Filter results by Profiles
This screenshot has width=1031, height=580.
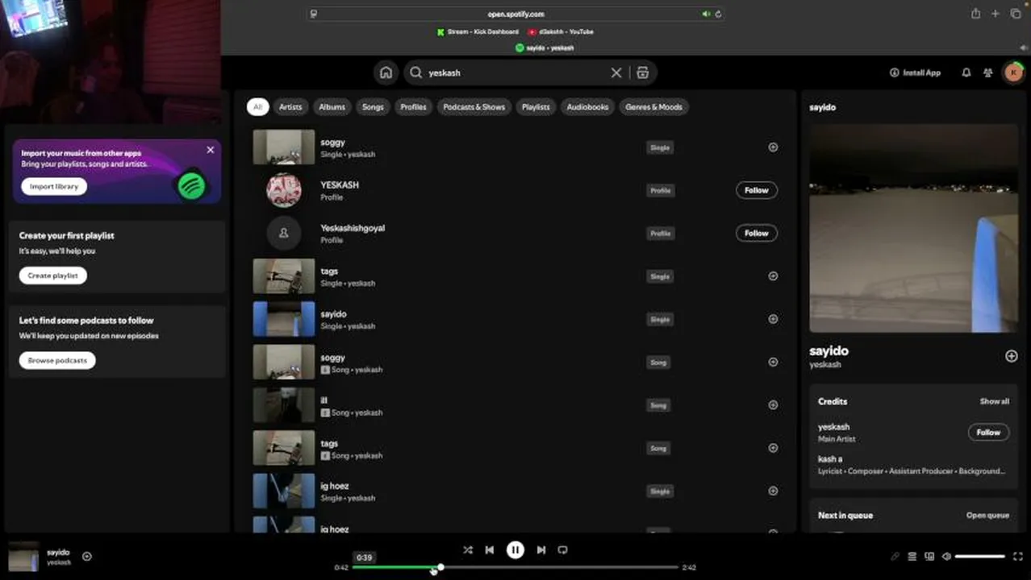pos(413,106)
